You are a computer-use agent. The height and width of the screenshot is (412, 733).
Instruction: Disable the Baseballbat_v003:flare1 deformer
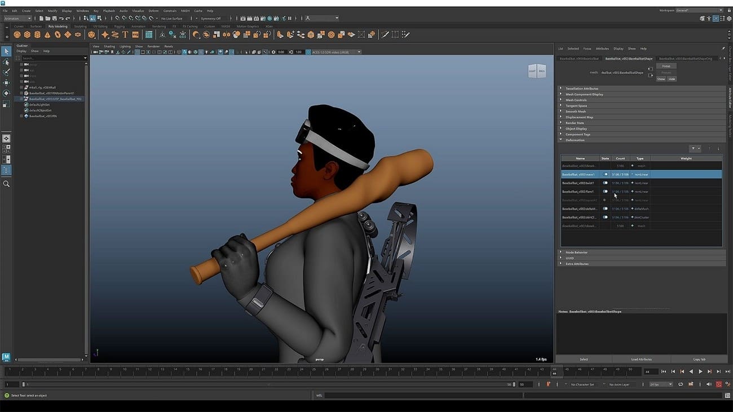[604, 191]
